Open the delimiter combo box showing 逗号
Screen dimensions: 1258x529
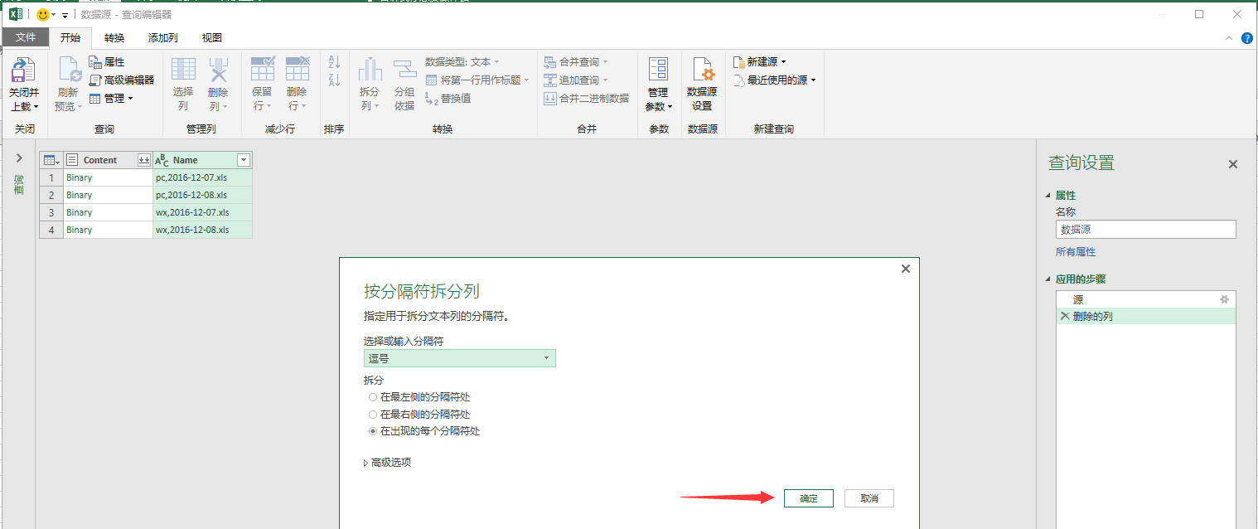(460, 358)
